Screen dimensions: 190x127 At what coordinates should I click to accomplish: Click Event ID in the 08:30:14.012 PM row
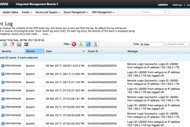click(102, 66)
